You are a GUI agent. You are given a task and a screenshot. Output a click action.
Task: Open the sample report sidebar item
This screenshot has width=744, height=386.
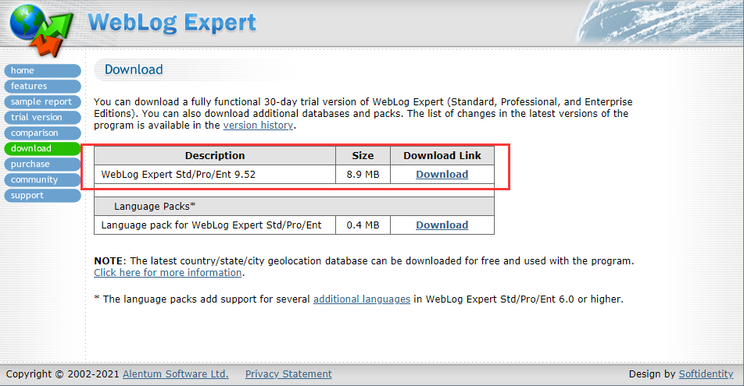point(41,102)
